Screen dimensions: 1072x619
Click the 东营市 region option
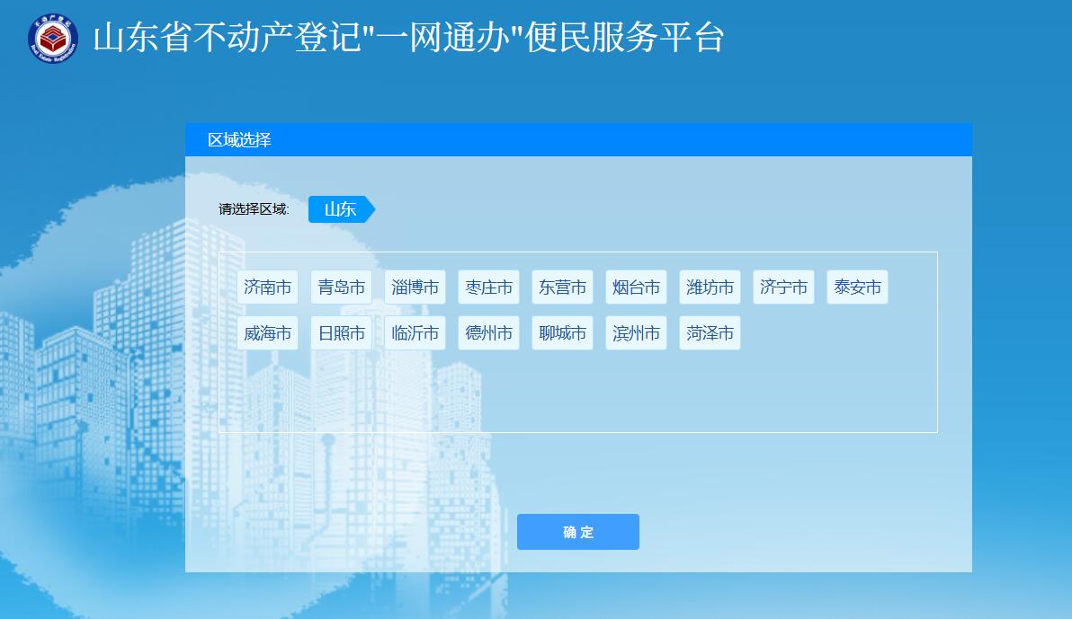point(563,287)
